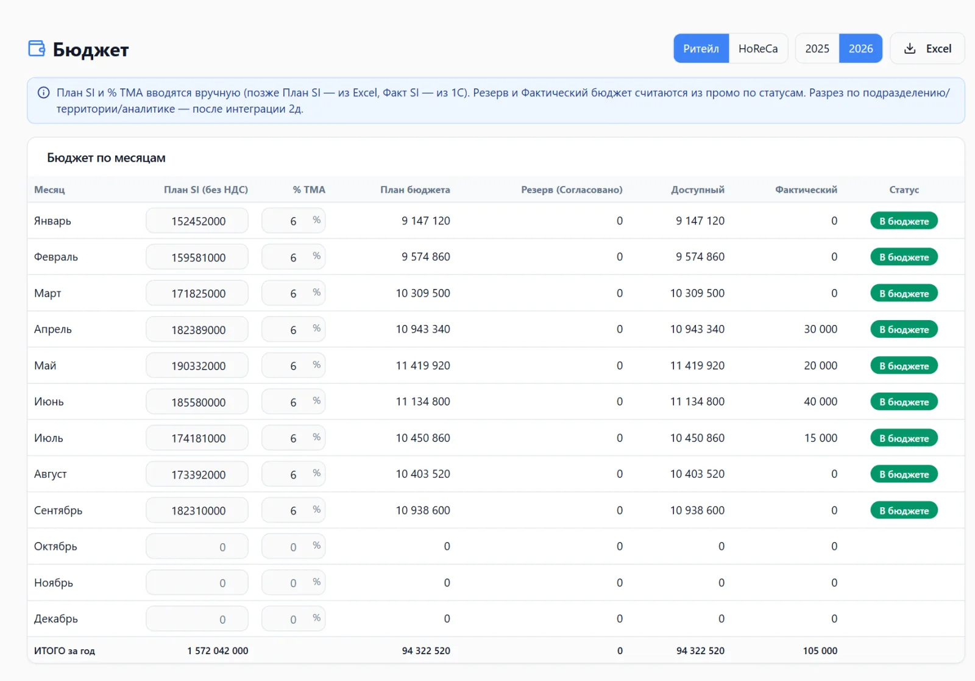The width and height of the screenshot is (975, 681).
Task: Click В бюджете status badge for Апрель
Action: click(x=904, y=329)
